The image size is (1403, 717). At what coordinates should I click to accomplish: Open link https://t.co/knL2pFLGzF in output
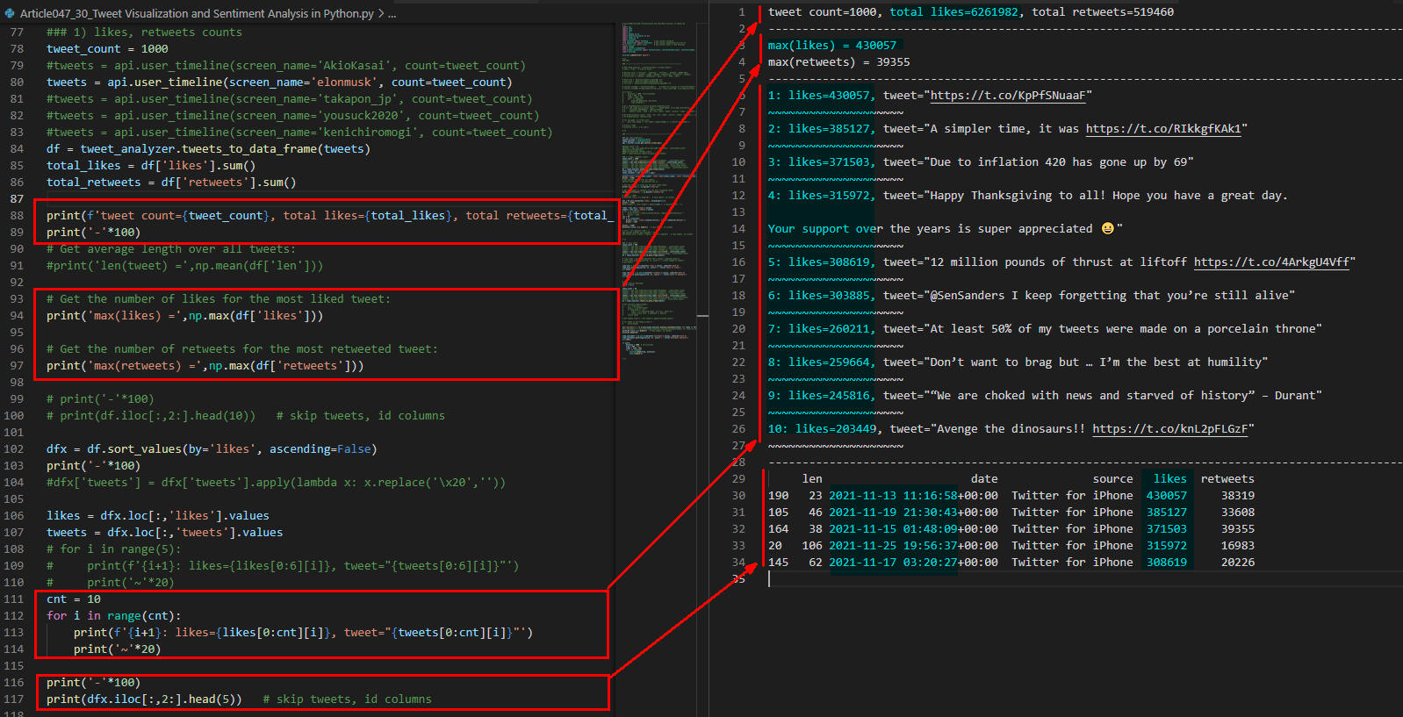1170,428
